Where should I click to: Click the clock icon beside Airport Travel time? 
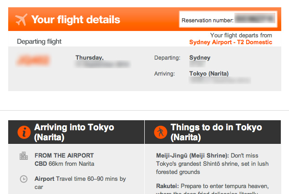24,179
